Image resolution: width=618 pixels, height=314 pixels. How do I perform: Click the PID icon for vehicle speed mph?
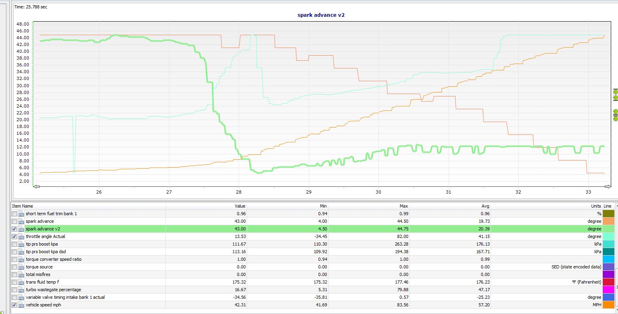(x=21, y=305)
